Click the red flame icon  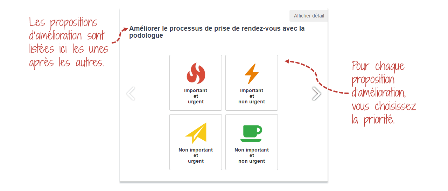[196, 73]
